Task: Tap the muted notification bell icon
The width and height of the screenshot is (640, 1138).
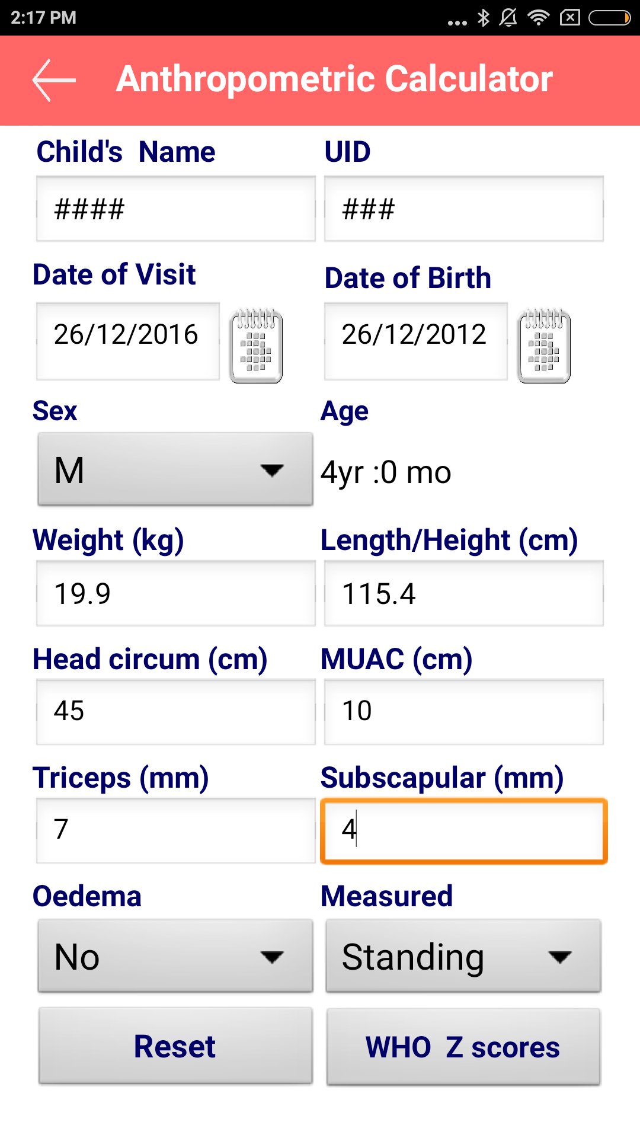Action: click(508, 18)
